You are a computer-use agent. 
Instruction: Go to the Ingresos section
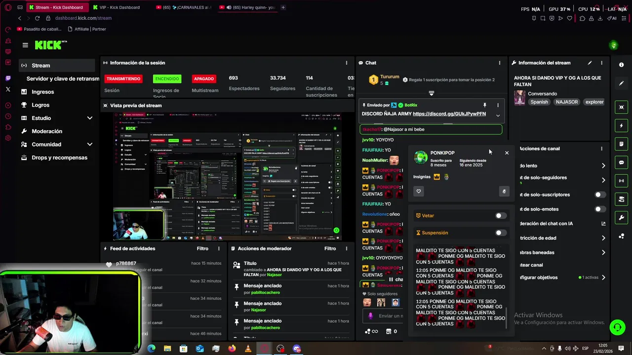coord(42,92)
